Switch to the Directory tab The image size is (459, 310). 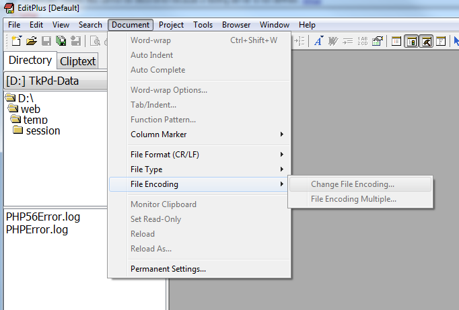pos(30,61)
